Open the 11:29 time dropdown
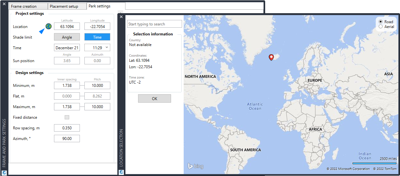The image size is (400, 176). pos(97,48)
